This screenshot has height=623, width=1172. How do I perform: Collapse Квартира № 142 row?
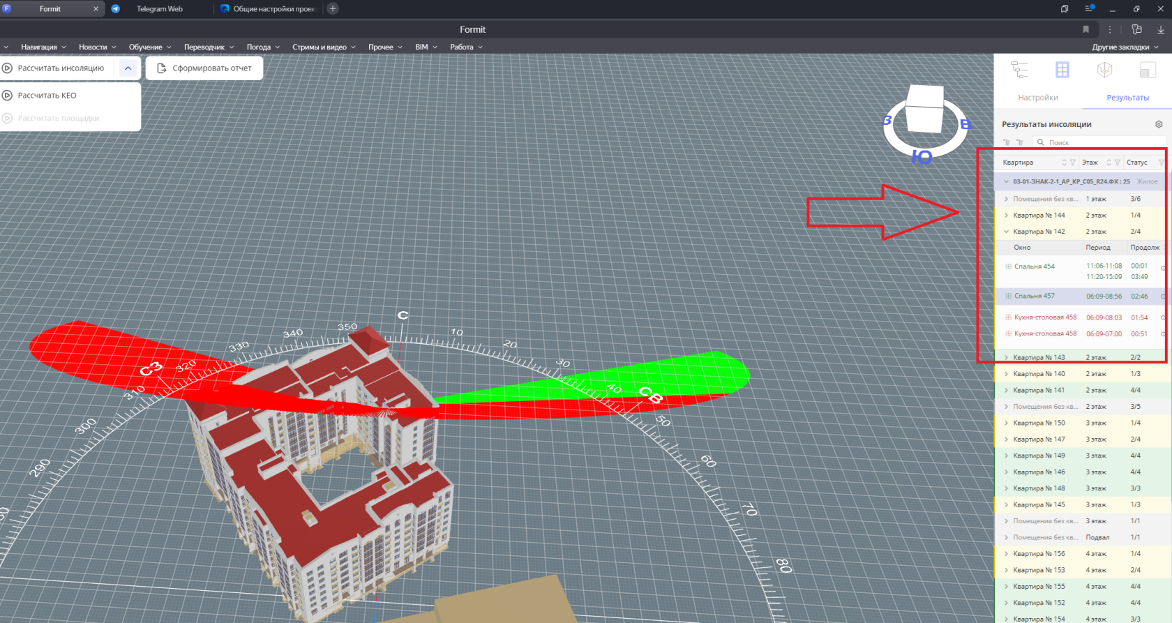(1006, 232)
